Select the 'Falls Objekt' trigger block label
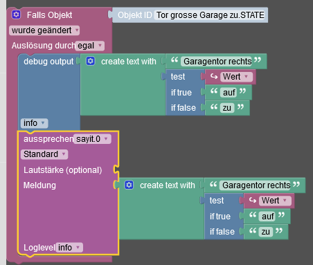This screenshot has height=265, width=313. pos(49,15)
